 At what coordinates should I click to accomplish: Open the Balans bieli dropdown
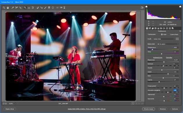coord(168,44)
